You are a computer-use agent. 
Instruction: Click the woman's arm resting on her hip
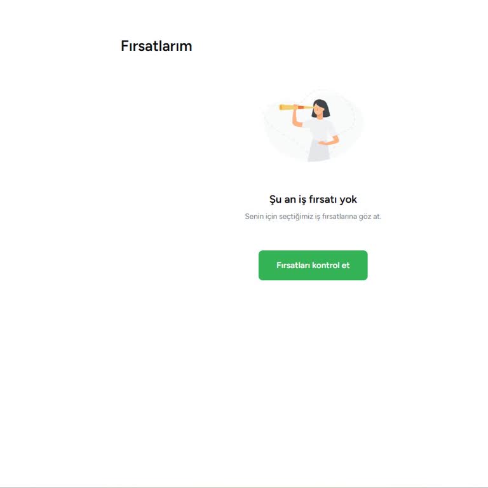(x=329, y=141)
